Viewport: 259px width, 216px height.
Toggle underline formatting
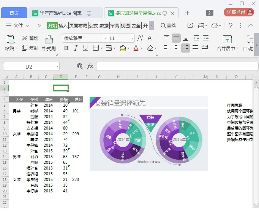[85, 48]
